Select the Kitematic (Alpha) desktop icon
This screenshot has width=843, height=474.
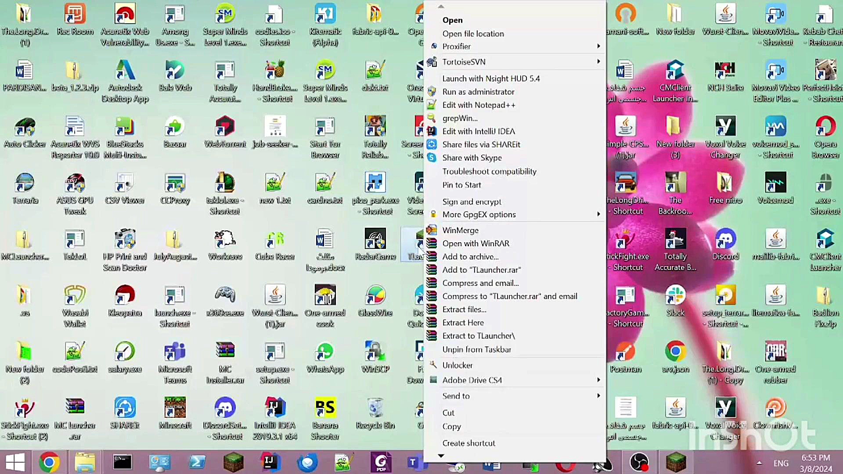click(325, 25)
